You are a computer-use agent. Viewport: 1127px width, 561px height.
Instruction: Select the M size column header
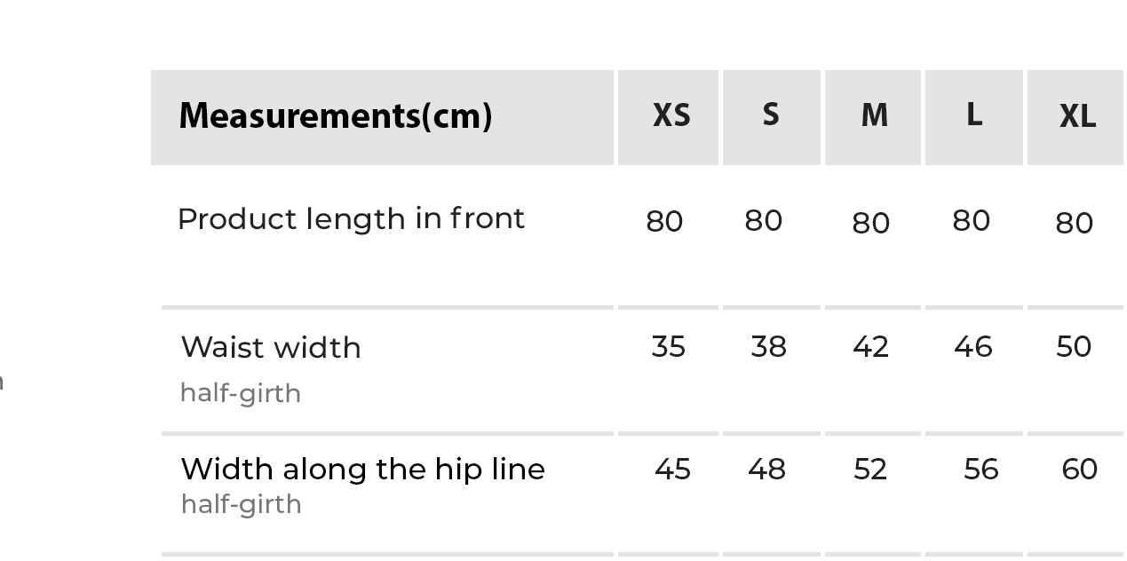tap(874, 116)
